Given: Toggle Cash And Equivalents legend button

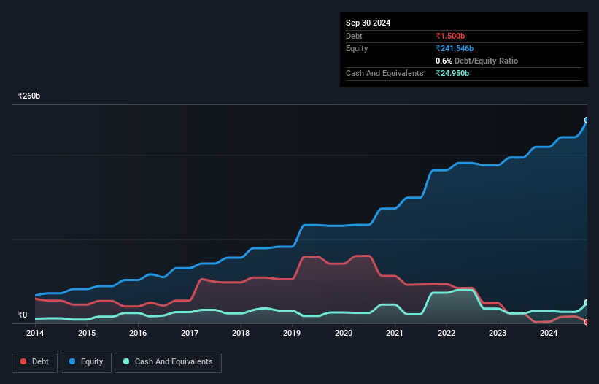Looking at the screenshot, I should (168, 362).
